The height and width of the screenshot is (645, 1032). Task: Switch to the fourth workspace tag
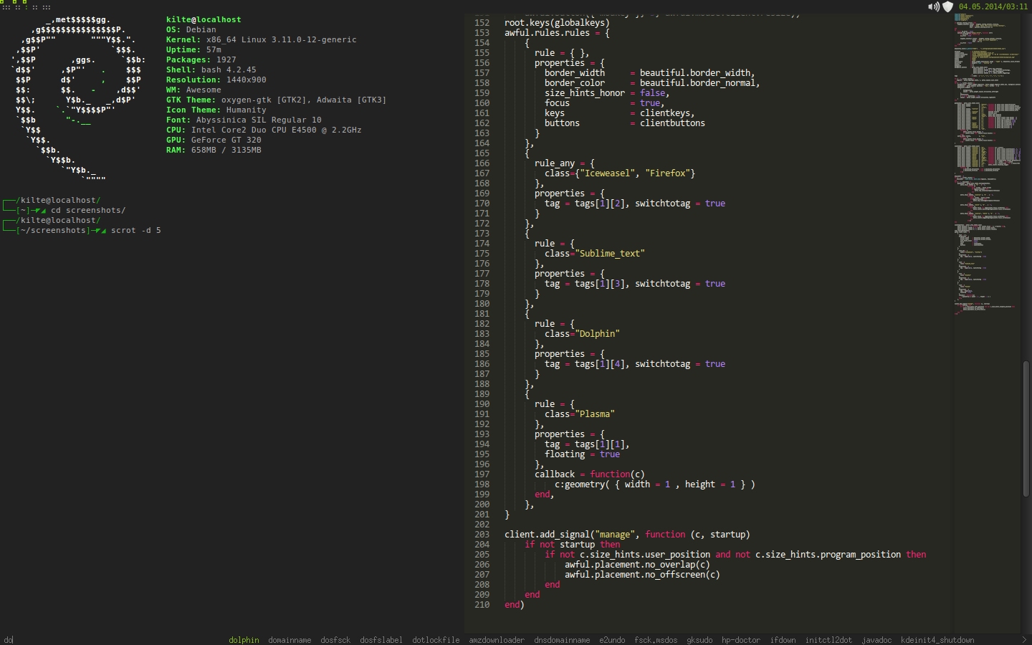coord(35,6)
